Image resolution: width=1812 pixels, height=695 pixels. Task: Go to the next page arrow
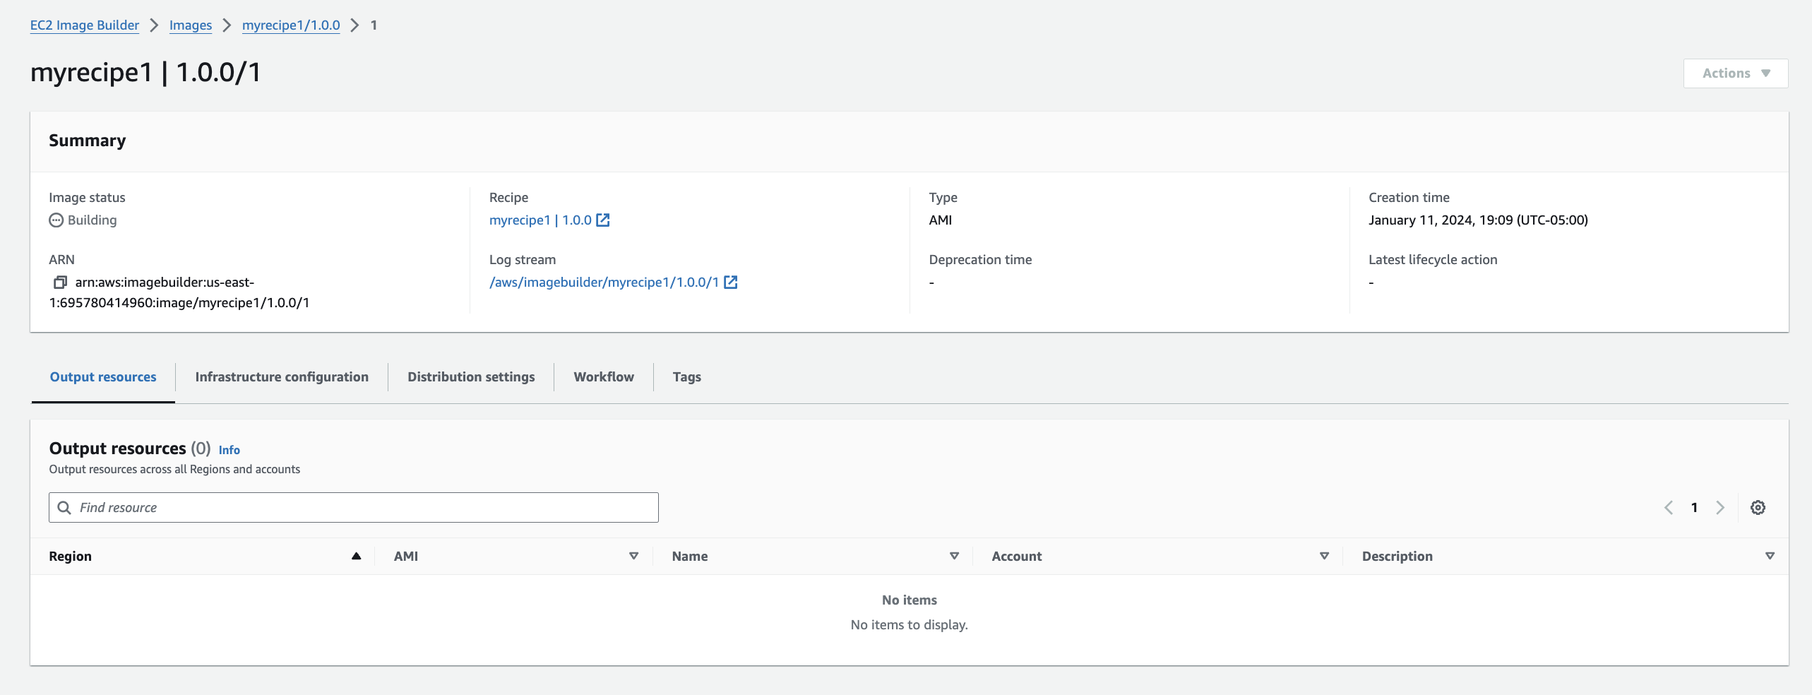coord(1720,508)
